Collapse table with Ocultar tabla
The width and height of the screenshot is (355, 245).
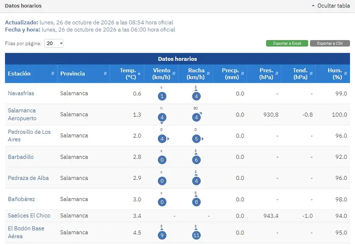331,6
